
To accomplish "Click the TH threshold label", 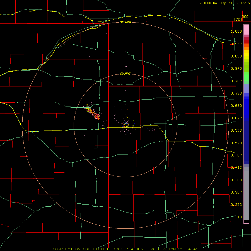I will point(240,217).
